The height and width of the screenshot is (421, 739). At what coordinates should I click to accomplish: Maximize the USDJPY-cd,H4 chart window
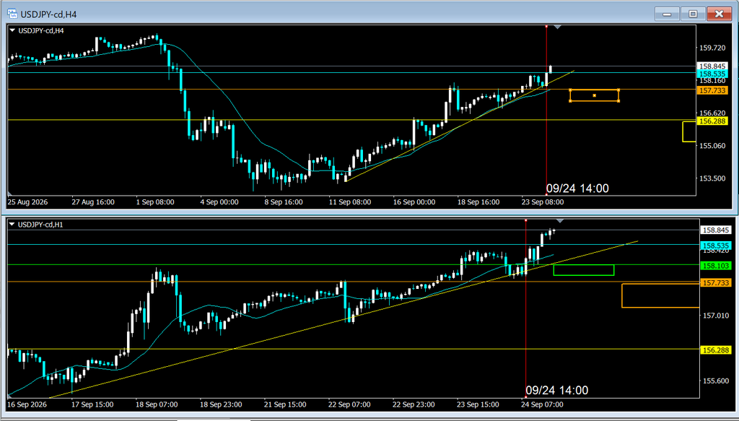point(693,14)
